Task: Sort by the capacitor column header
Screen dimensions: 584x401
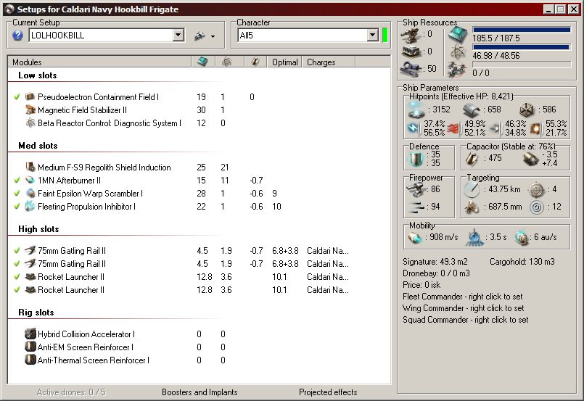Action: pyautogui.click(x=255, y=62)
